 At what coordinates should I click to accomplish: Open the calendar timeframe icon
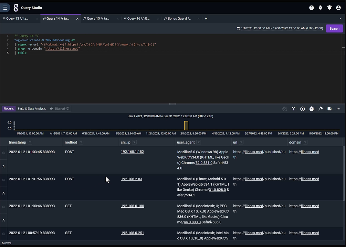(238, 29)
